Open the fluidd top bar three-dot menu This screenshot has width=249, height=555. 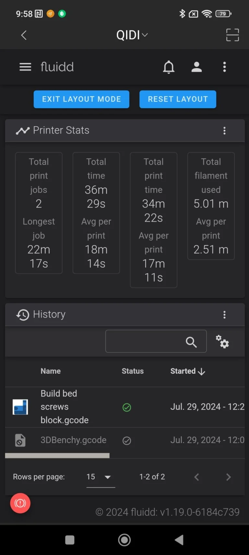pyautogui.click(x=224, y=67)
